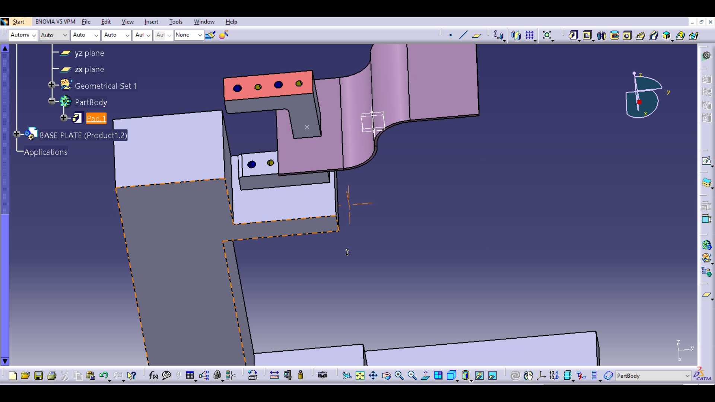Viewport: 715px width, 402px height.
Task: Click the Save floppy disk icon
Action: (x=39, y=376)
